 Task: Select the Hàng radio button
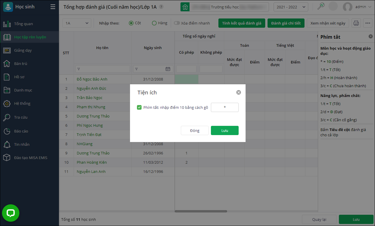[154, 23]
